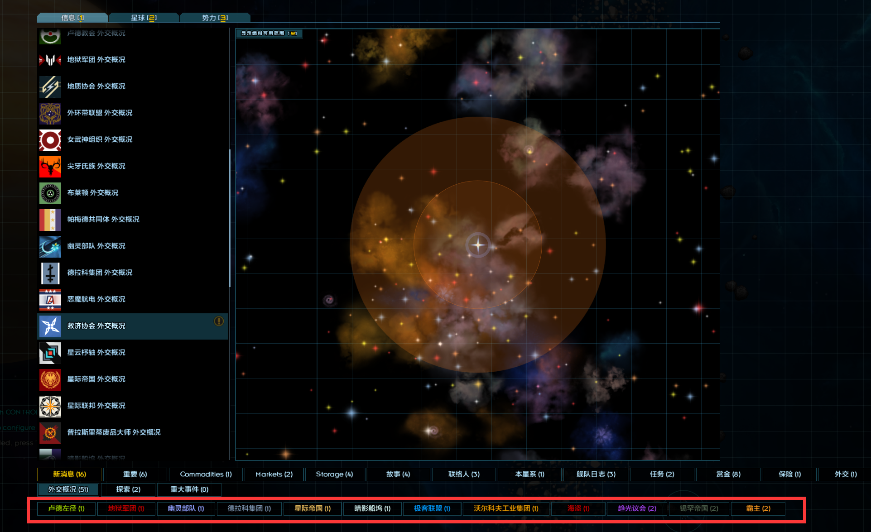Open the 赏金 (8) category filter
871x532 pixels.
click(728, 474)
